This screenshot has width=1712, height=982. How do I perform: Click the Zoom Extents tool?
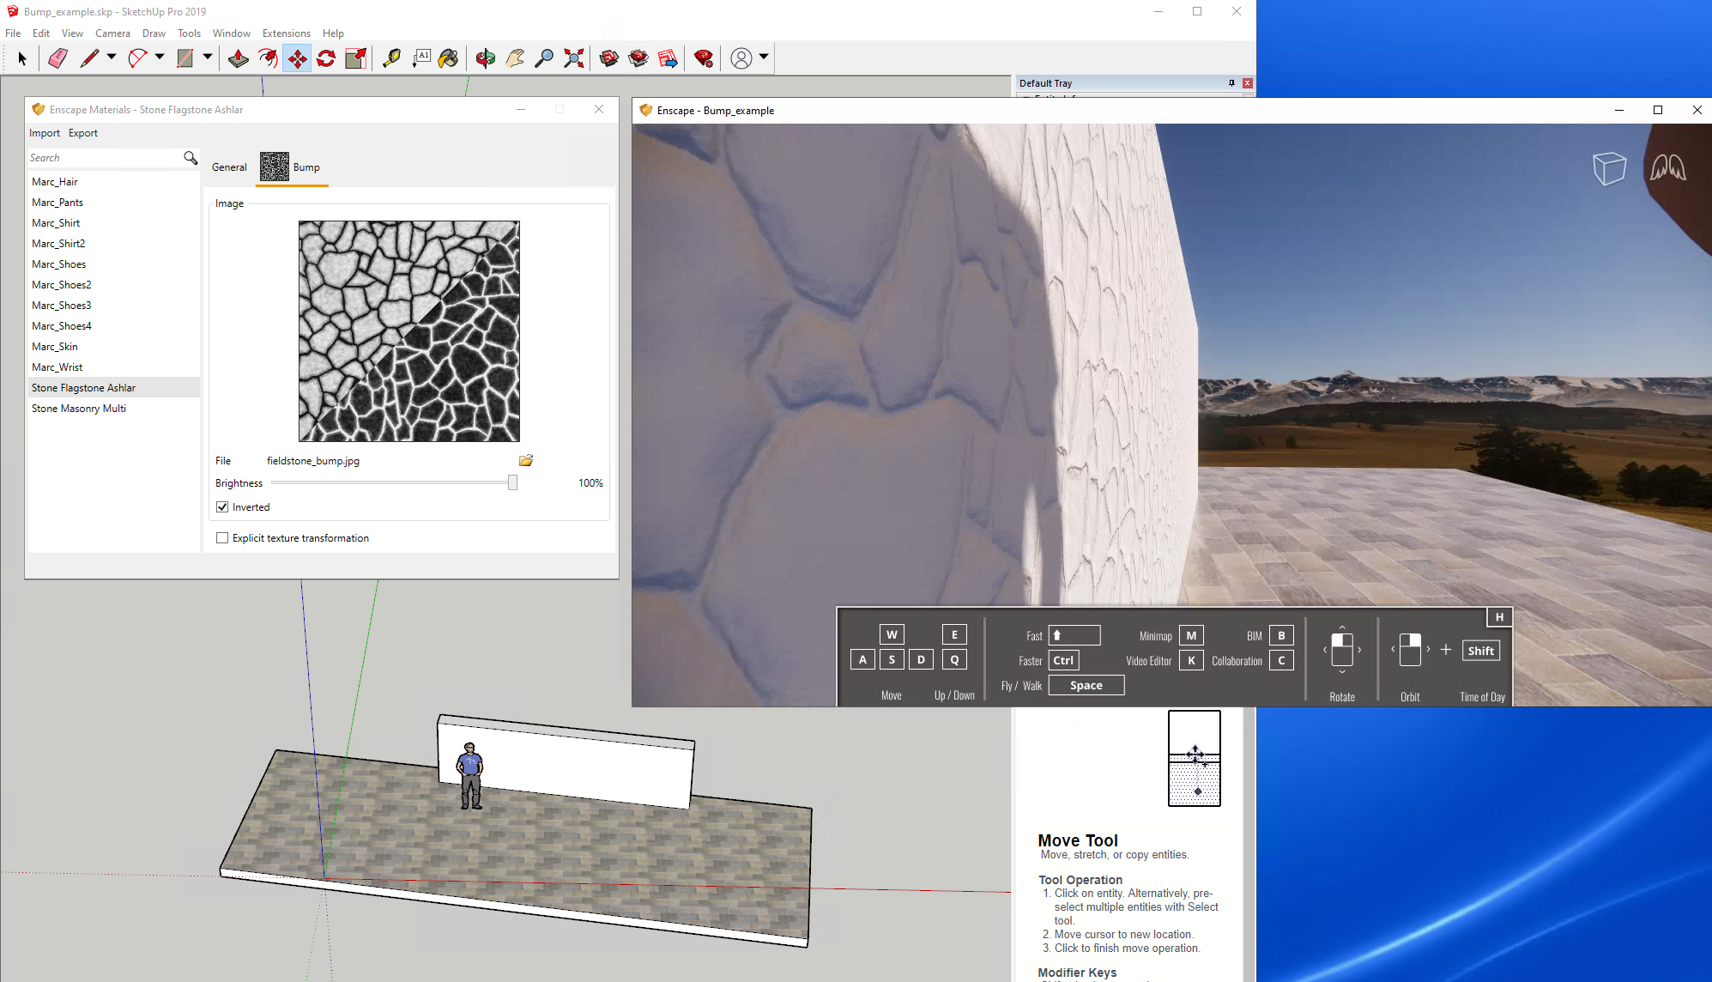[573, 58]
